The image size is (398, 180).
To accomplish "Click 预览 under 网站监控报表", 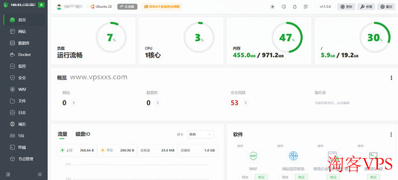I will [x=285, y=177].
